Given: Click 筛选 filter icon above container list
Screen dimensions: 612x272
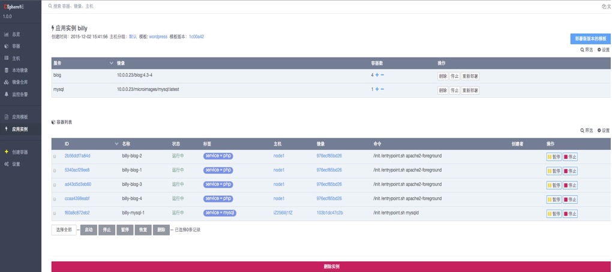Looking at the screenshot, I should tap(583, 131).
